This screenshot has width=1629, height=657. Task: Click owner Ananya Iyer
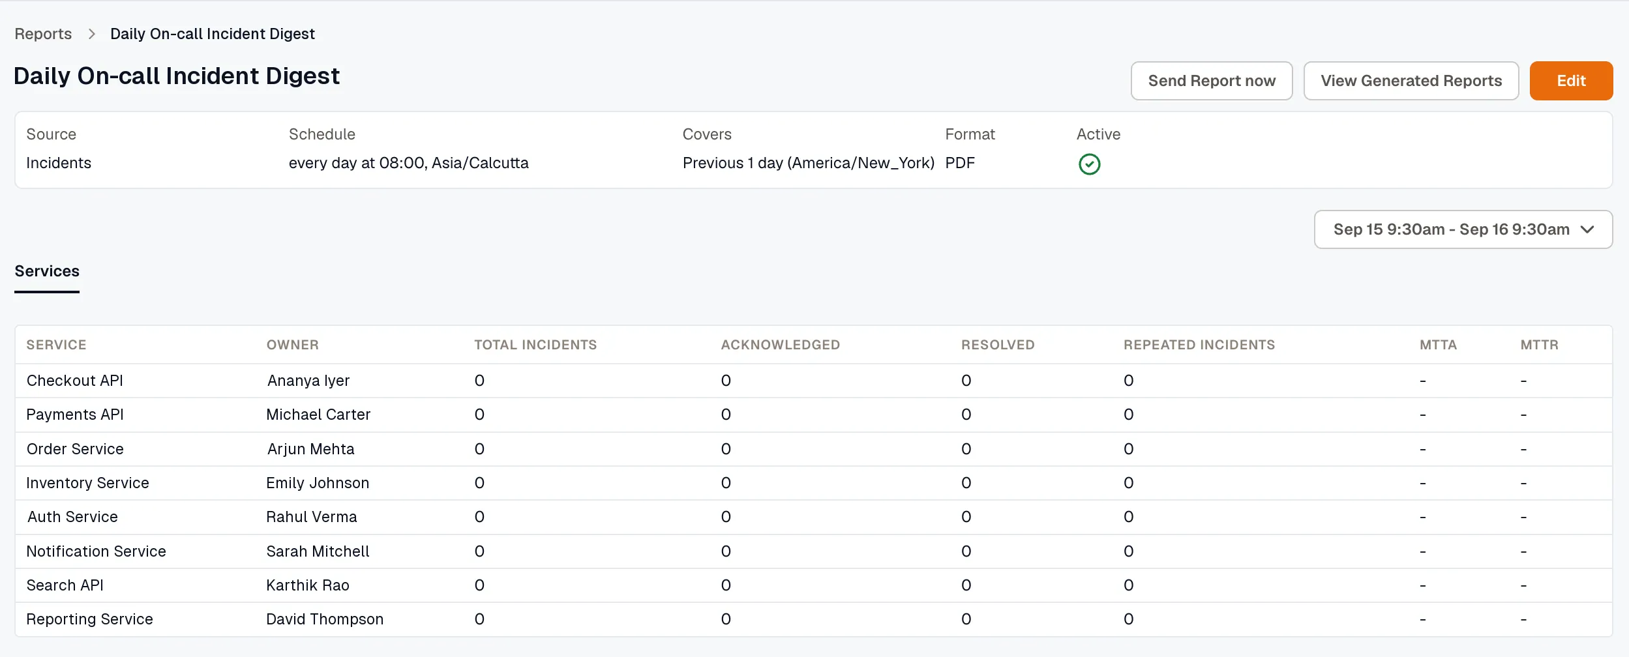(x=308, y=381)
